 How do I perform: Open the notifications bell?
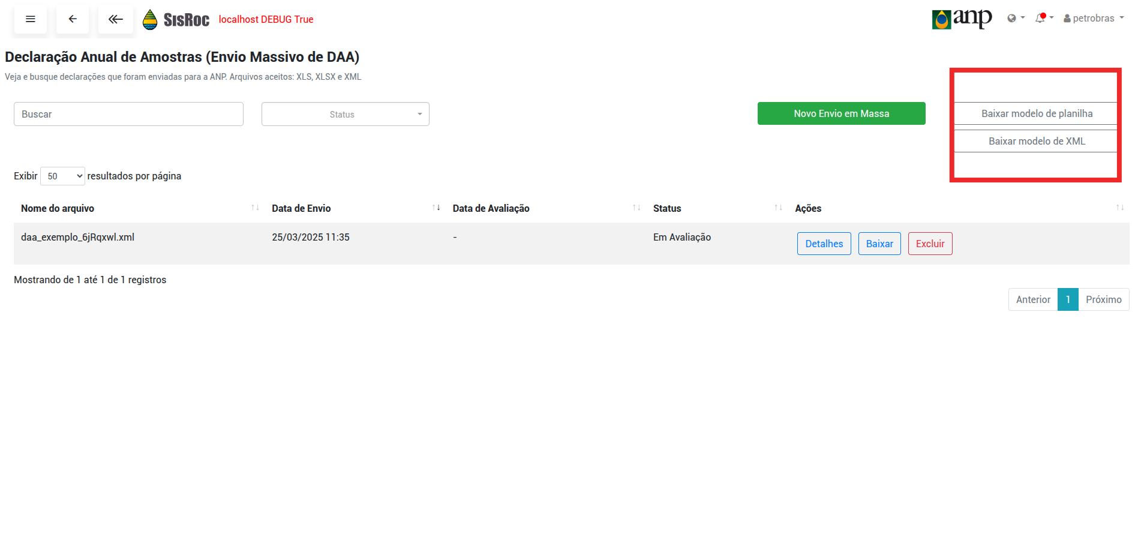tap(1043, 19)
